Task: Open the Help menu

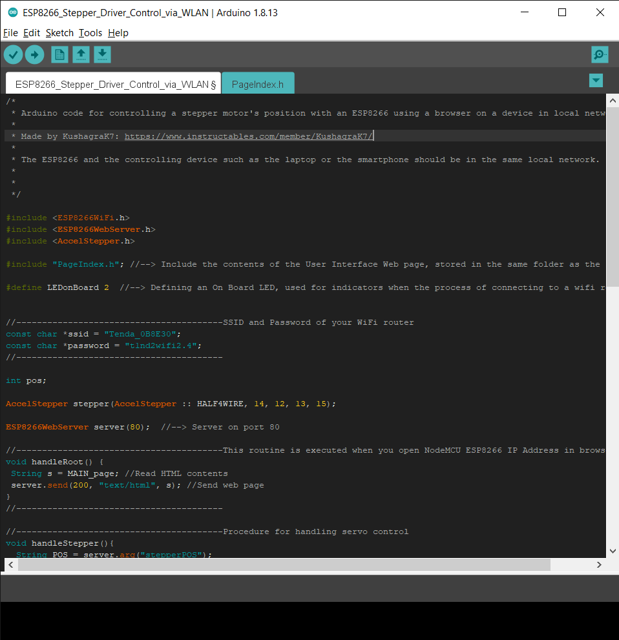Action: (118, 32)
